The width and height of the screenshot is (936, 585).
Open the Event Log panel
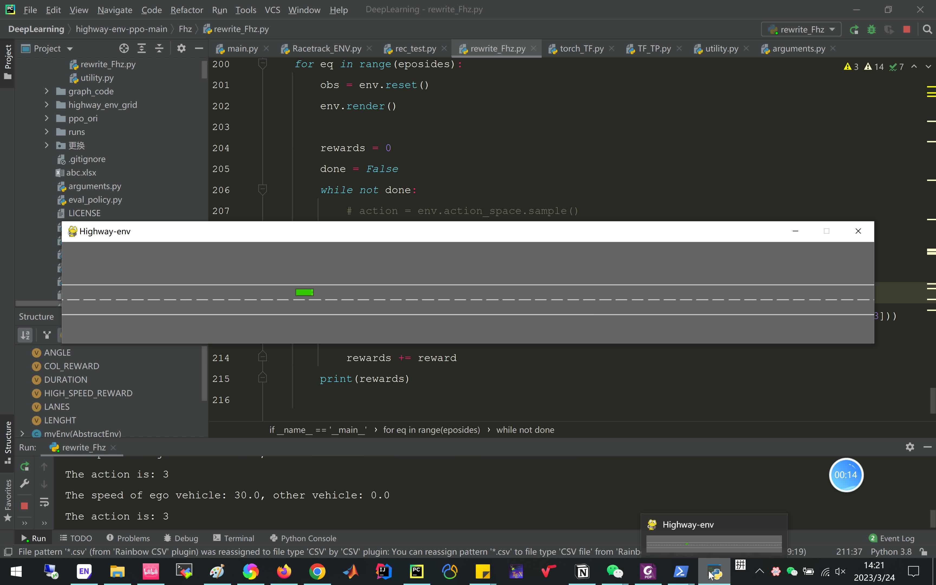(x=892, y=538)
